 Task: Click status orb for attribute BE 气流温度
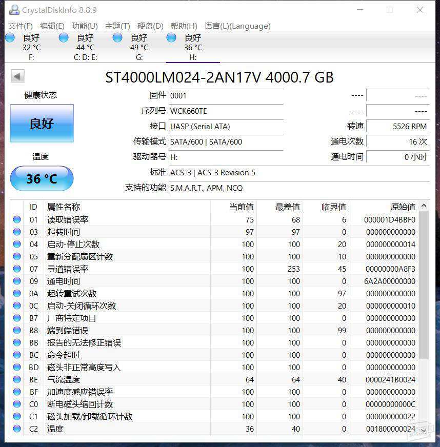(x=17, y=379)
